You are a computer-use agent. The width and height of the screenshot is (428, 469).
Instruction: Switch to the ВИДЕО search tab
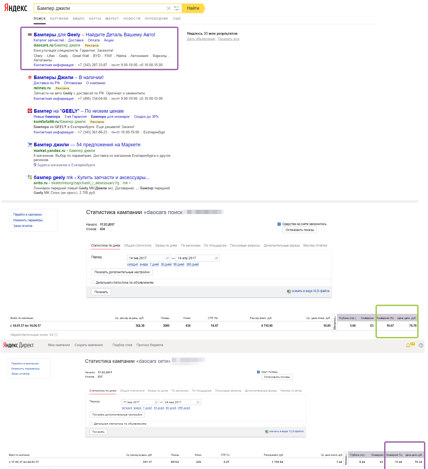point(79,19)
